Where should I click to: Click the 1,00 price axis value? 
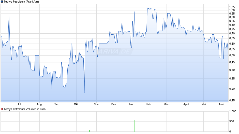(x=232, y=10)
